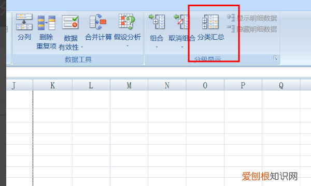Select column K header
This screenshot has height=186, width=311.
52,85
